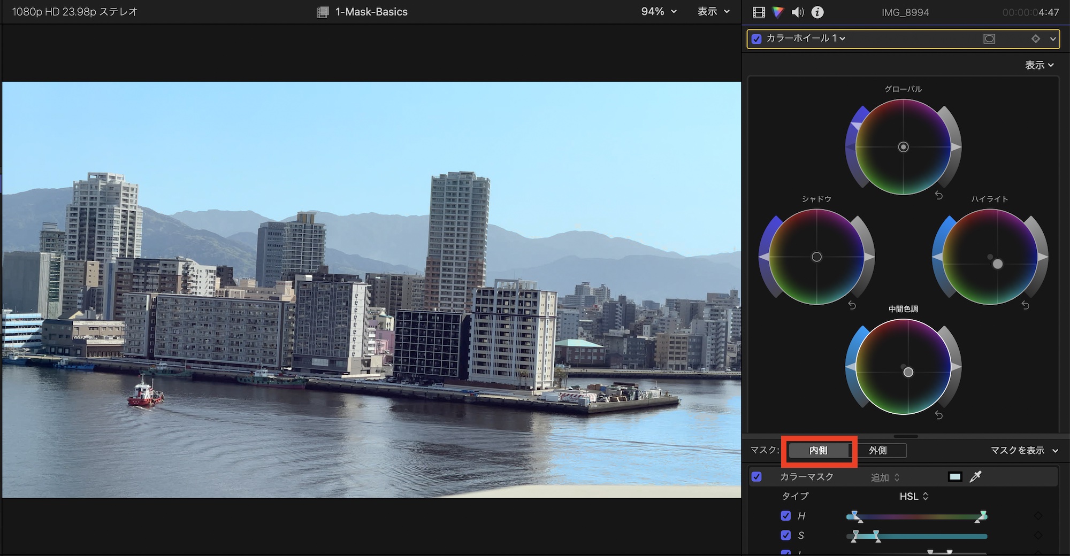
Task: Expand the viewer 表示 menu
Action: pyautogui.click(x=713, y=12)
